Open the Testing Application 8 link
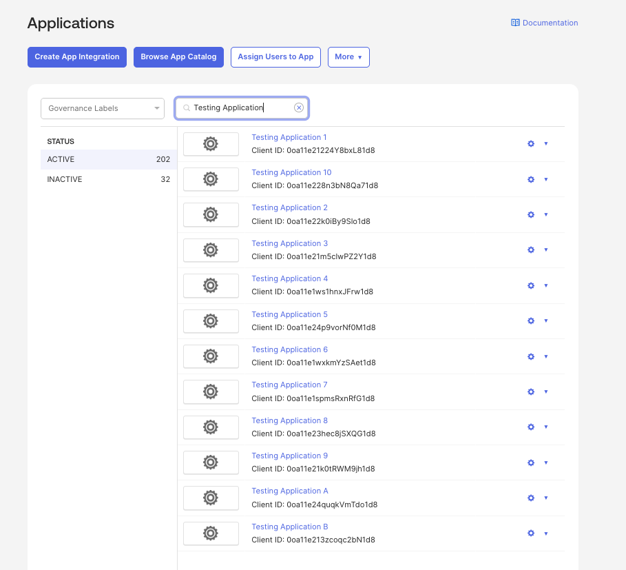This screenshot has height=570, width=626. [x=289, y=421]
